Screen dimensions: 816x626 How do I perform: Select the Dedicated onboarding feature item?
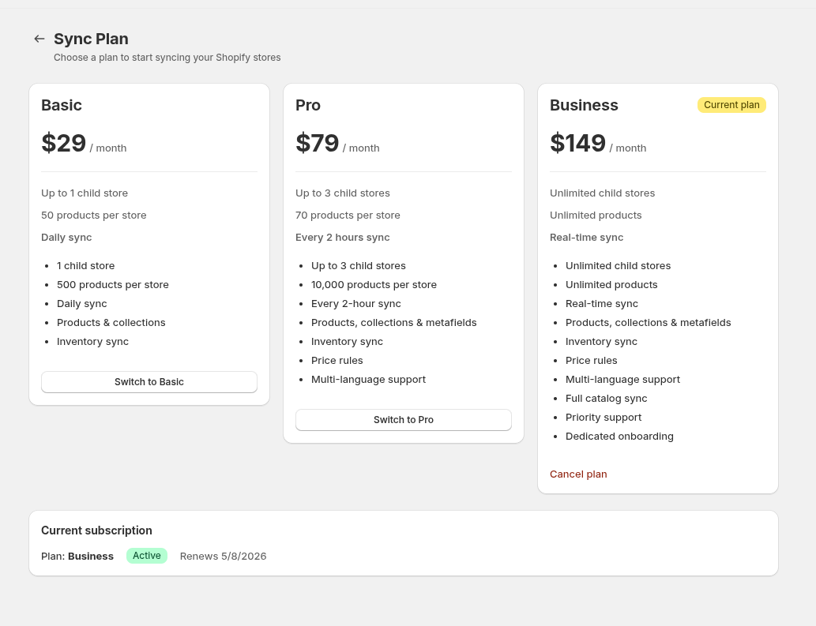[x=619, y=437]
